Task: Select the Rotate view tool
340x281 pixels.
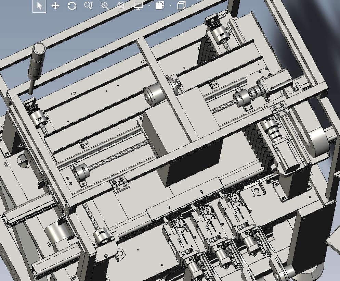Action: (72, 5)
